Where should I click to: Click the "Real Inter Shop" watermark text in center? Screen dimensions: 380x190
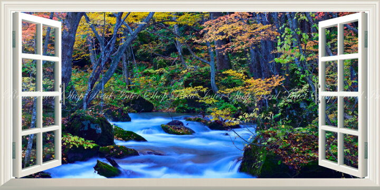(190, 95)
